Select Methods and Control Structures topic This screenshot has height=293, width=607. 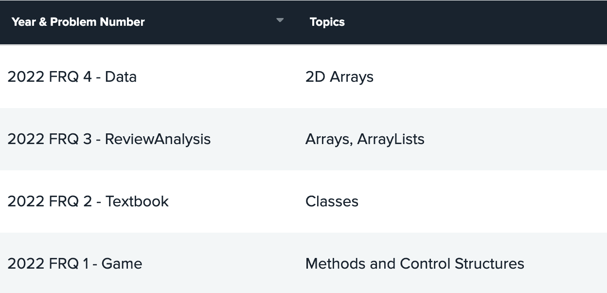[x=414, y=264]
